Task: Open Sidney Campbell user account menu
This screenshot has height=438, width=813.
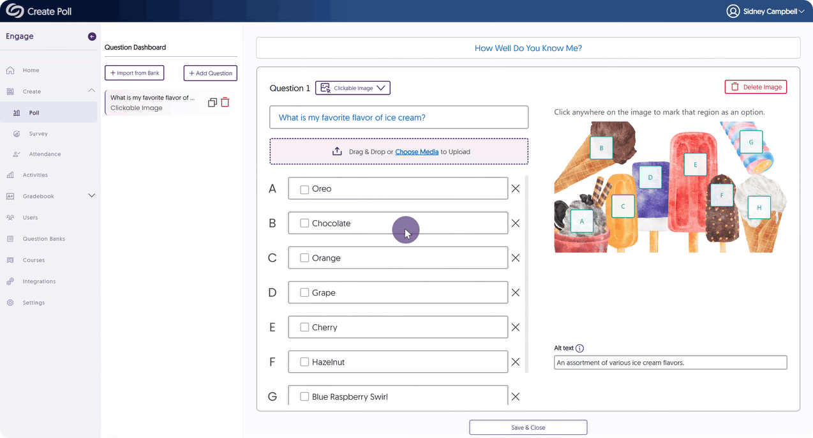Action: (766, 11)
